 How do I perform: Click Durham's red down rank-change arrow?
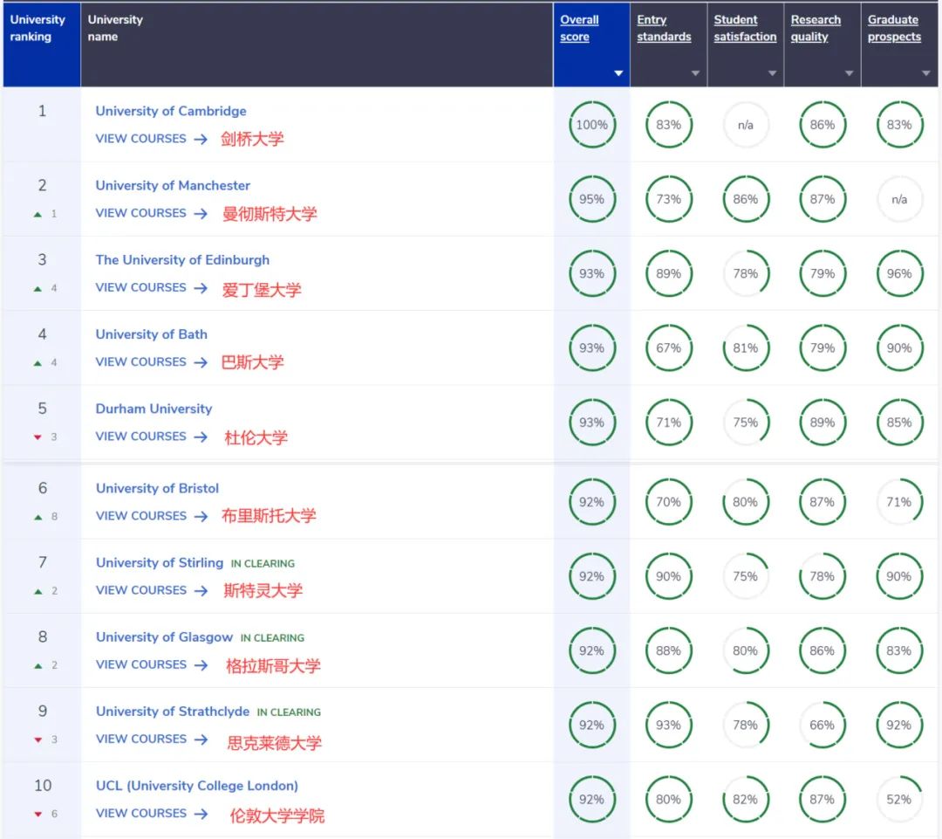click(x=38, y=437)
